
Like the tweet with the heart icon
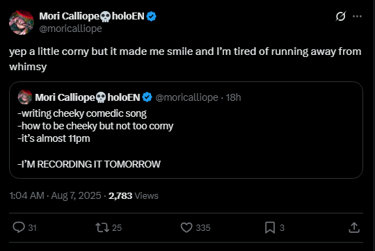[x=186, y=227]
